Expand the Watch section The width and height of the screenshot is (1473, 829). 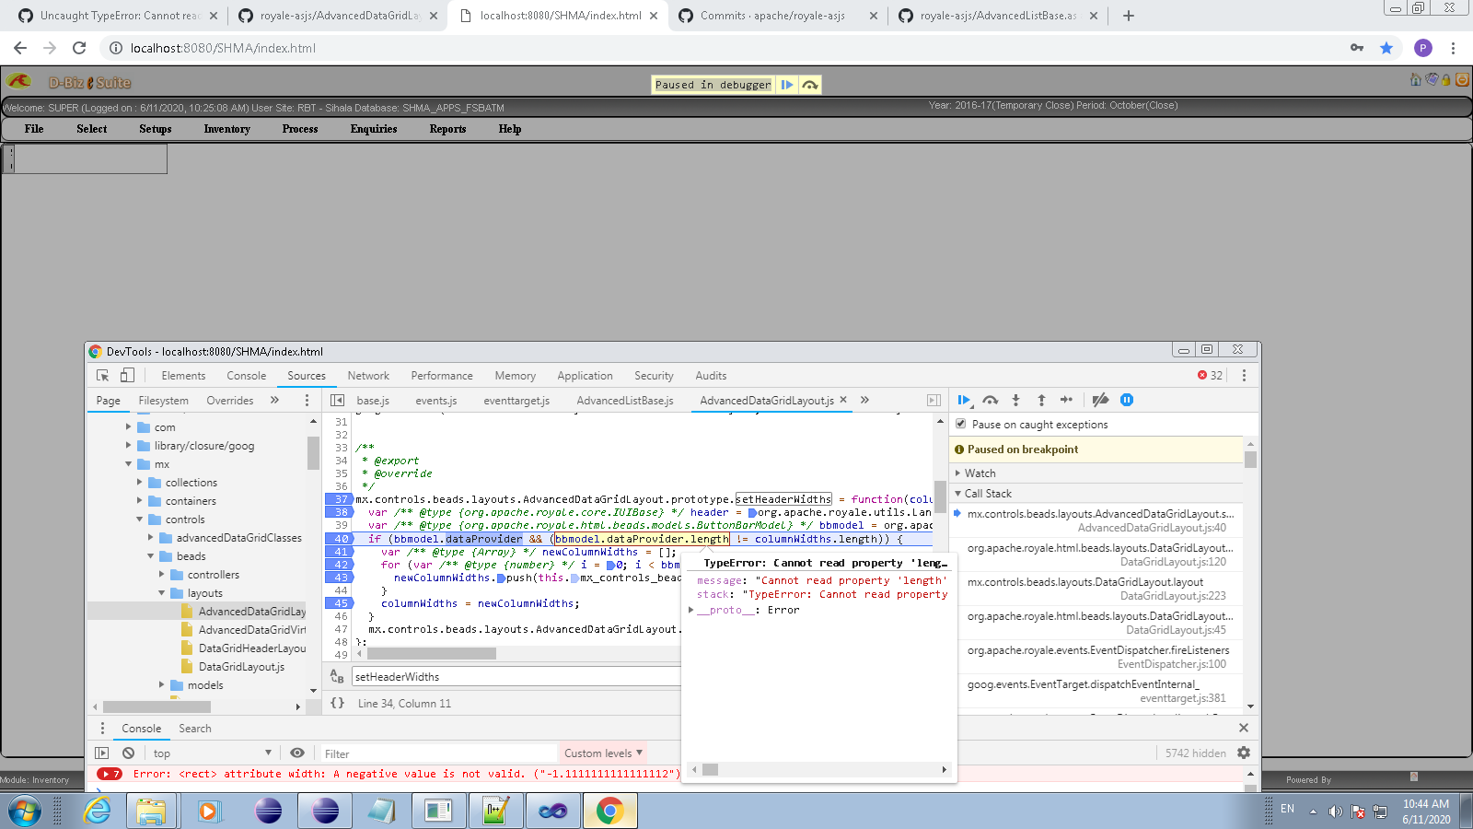pyautogui.click(x=958, y=473)
